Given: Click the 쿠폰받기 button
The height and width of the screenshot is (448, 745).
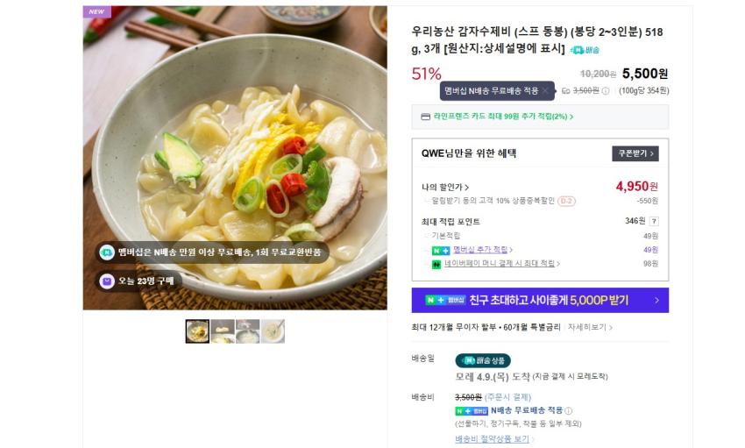Looking at the screenshot, I should [x=635, y=153].
